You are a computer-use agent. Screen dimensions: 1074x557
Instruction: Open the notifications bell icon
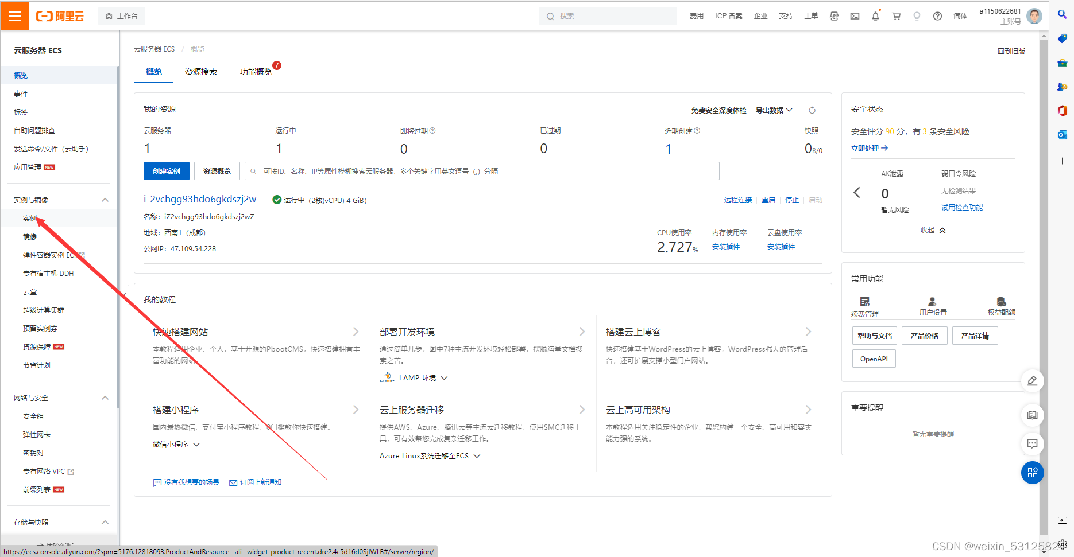(875, 16)
